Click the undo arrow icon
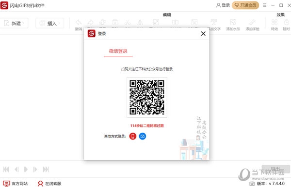The image size is (291, 187). [x=79, y=23]
